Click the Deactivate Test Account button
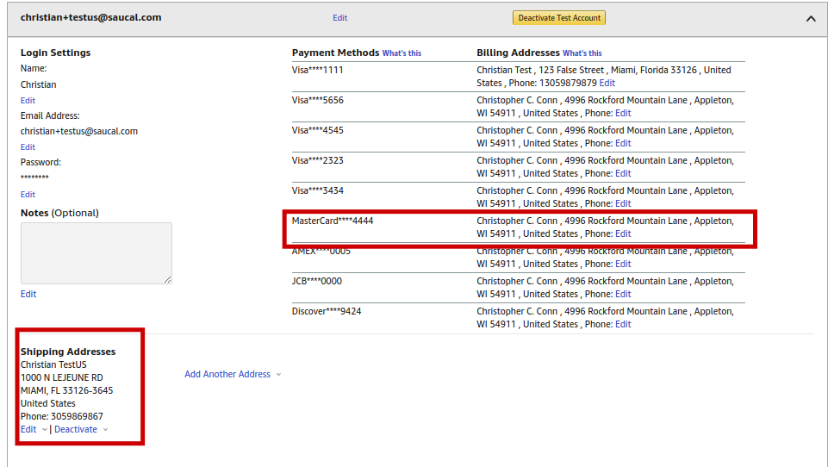The image size is (828, 467). pos(558,18)
